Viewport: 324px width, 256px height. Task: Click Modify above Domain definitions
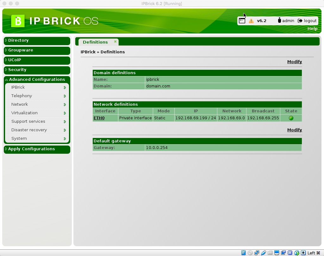coord(294,62)
